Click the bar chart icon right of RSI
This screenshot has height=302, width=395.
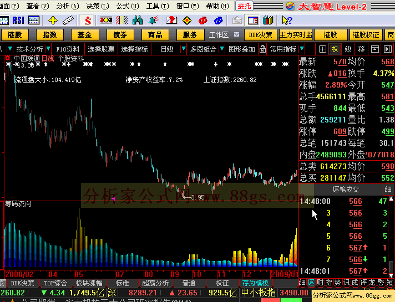34,20
